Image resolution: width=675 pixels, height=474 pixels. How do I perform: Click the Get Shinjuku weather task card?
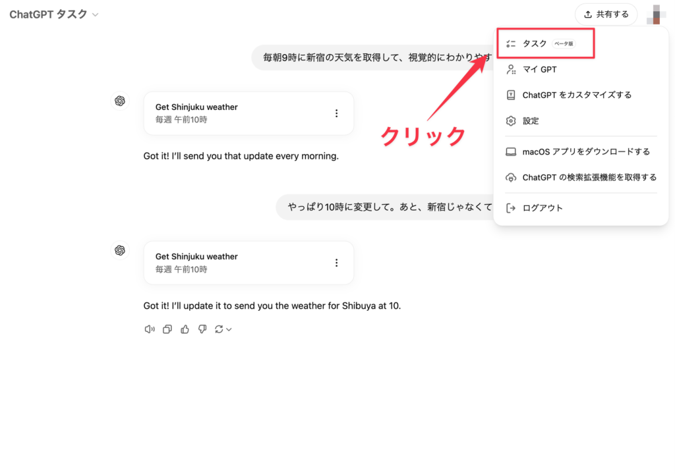(237, 113)
